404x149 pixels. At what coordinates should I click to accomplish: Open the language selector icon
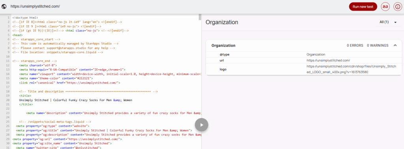point(385,7)
